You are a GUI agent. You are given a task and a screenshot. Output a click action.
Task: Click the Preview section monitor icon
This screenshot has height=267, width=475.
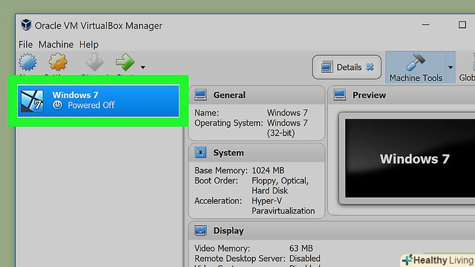point(339,95)
